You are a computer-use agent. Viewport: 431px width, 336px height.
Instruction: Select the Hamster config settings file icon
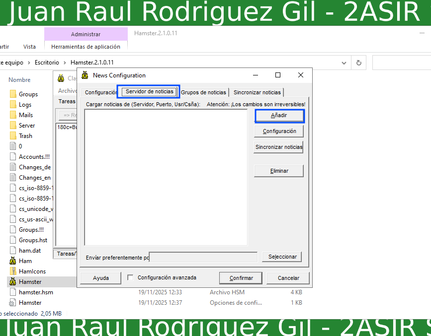coord(12,303)
